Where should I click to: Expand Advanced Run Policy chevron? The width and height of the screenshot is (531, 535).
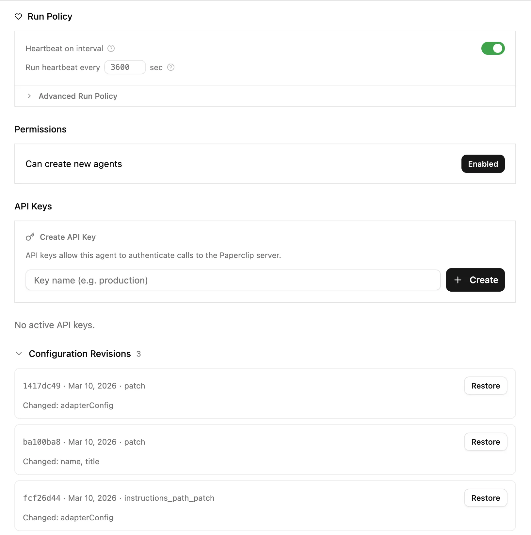point(29,96)
